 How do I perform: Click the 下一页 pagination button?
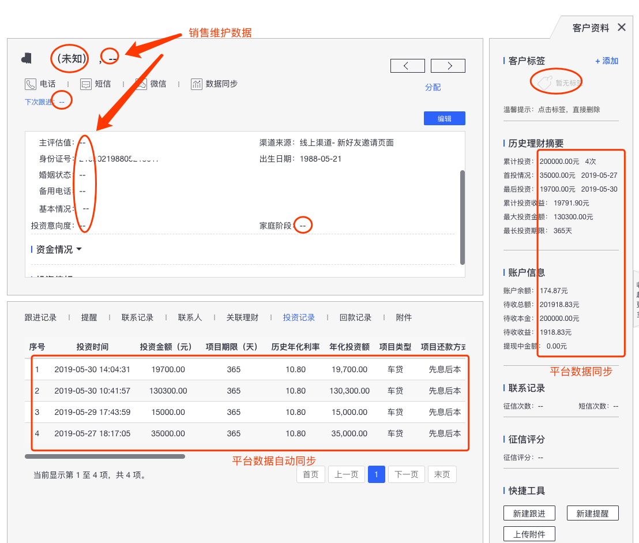point(407,474)
